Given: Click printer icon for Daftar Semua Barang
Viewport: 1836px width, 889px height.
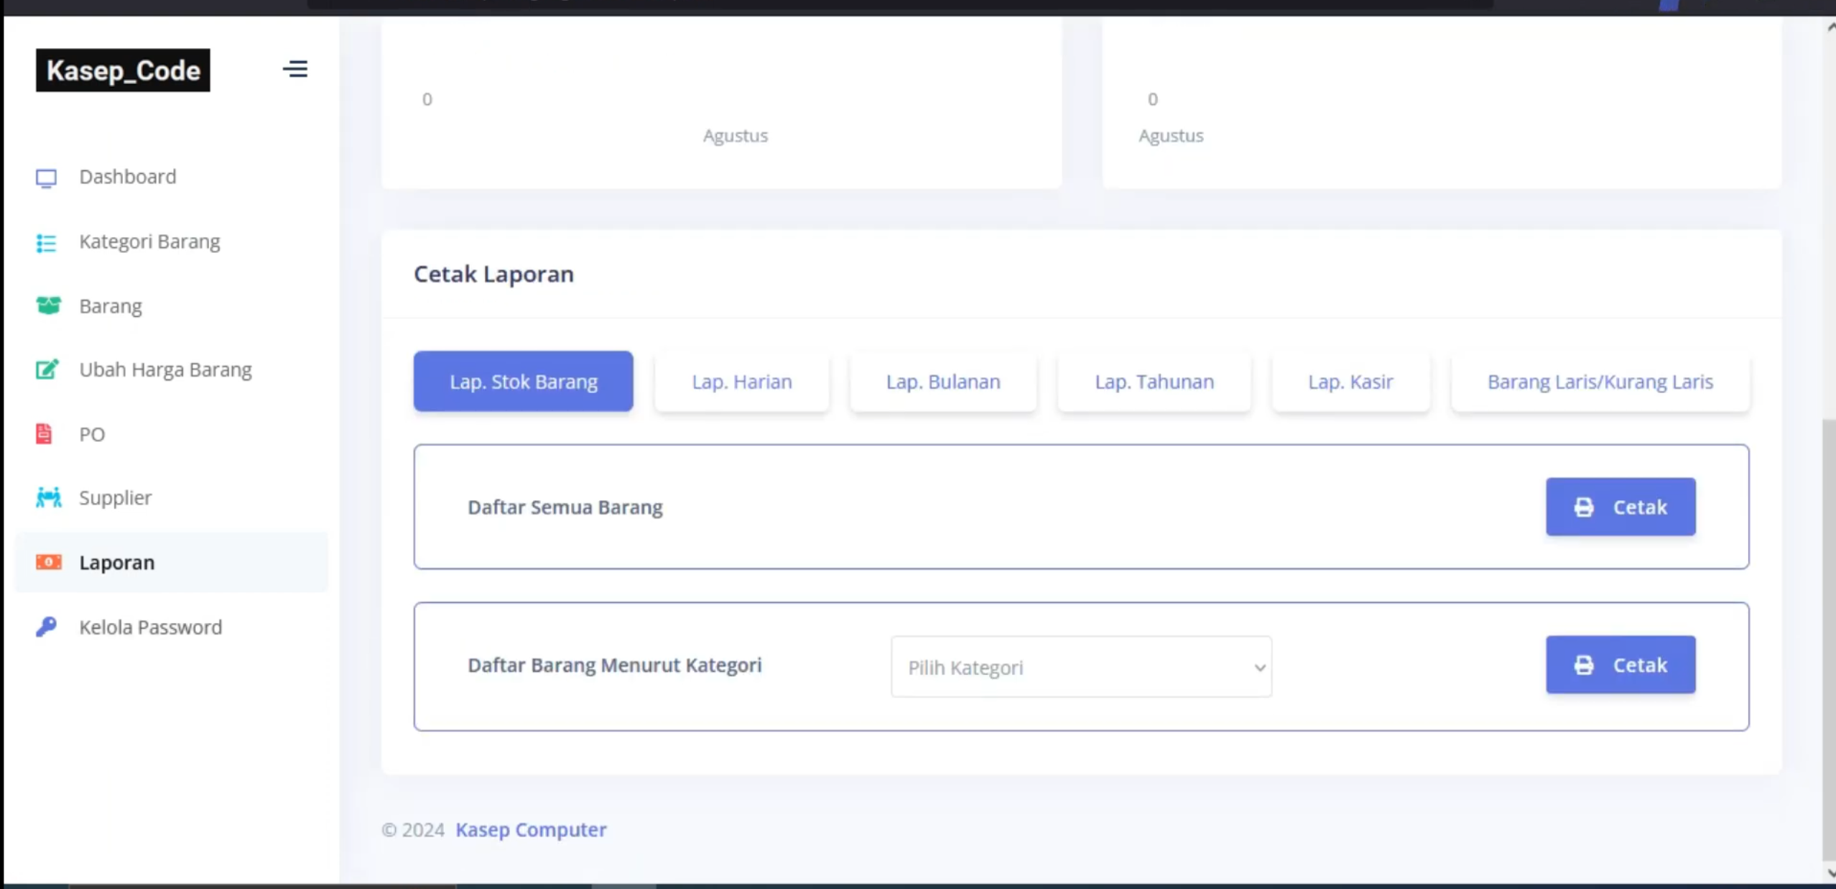Looking at the screenshot, I should (x=1584, y=507).
